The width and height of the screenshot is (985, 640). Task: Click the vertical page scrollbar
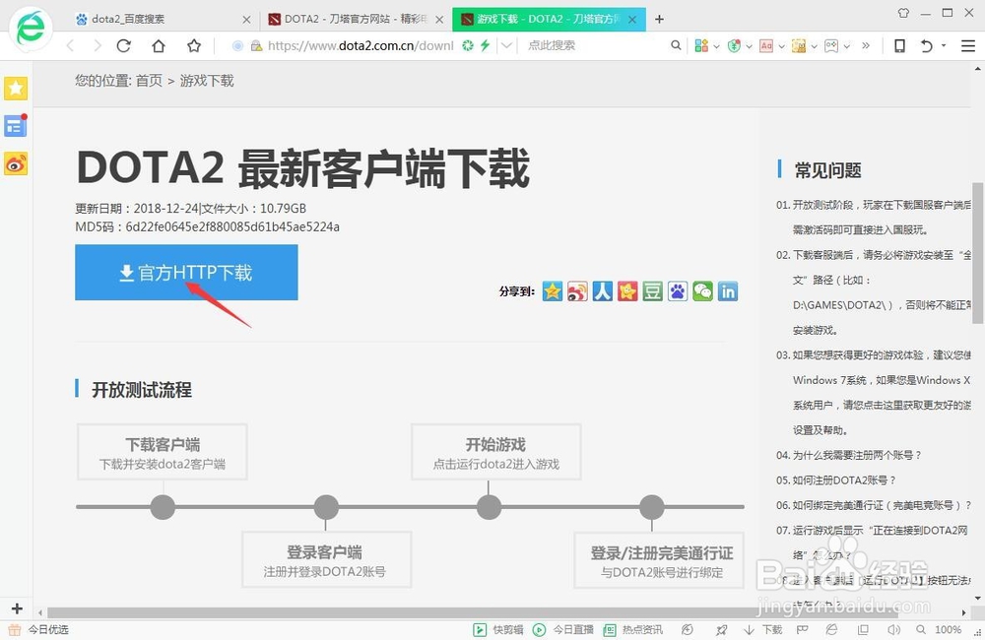977,252
